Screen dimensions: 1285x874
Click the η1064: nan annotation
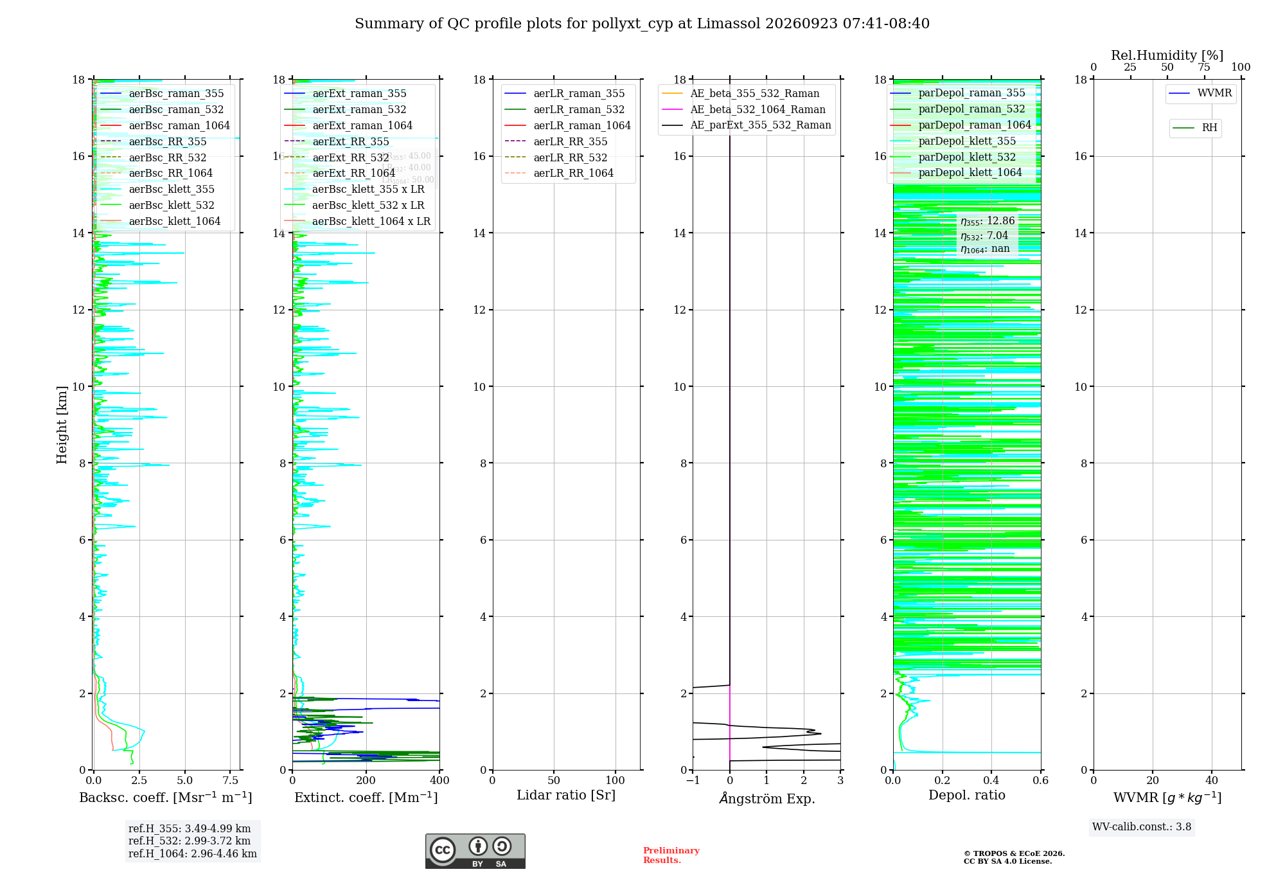click(x=985, y=249)
